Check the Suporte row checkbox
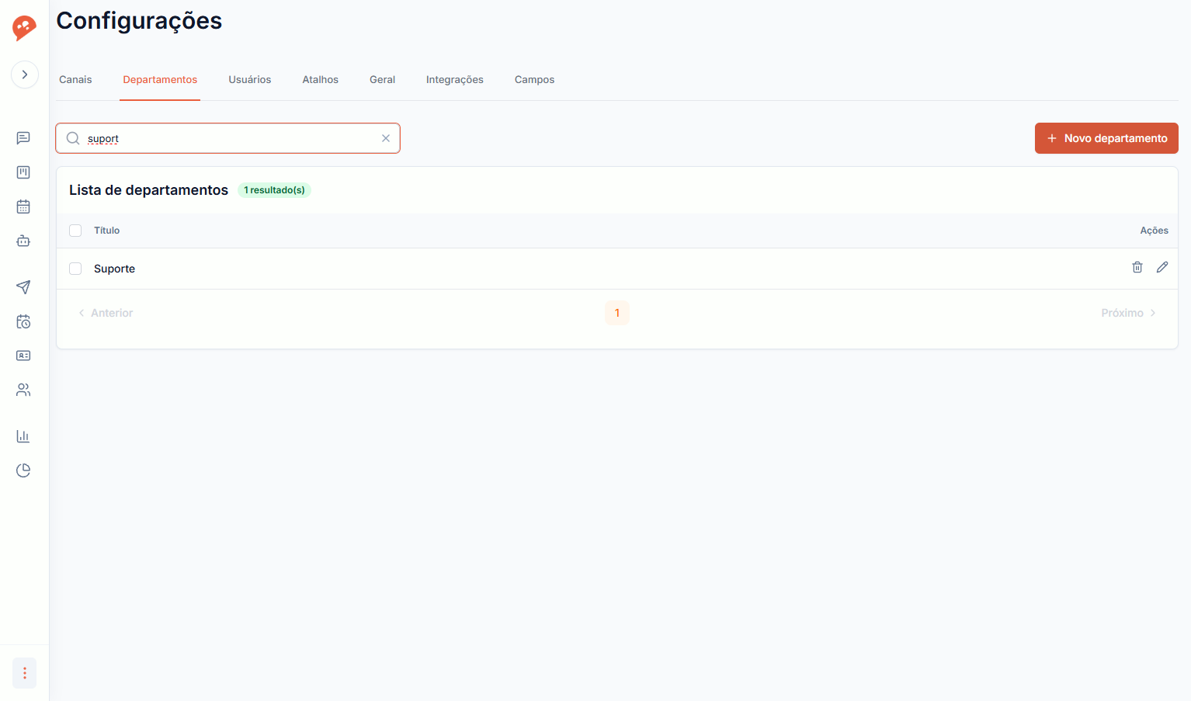 click(x=75, y=269)
